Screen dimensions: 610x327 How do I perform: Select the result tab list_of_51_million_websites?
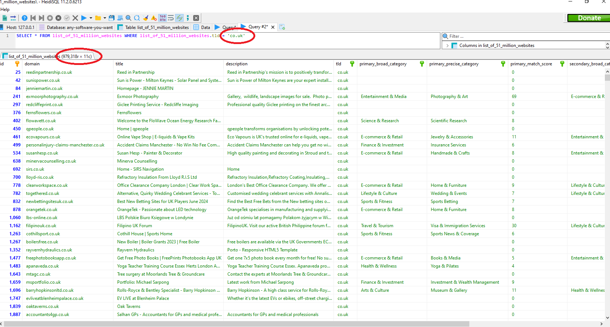(48, 57)
